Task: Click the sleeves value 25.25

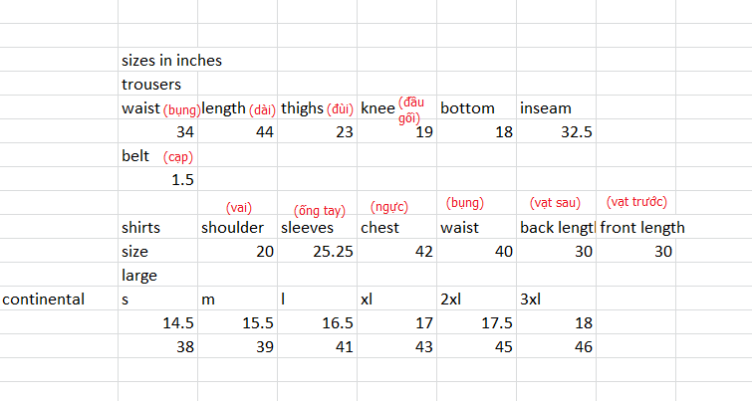Action: [331, 252]
